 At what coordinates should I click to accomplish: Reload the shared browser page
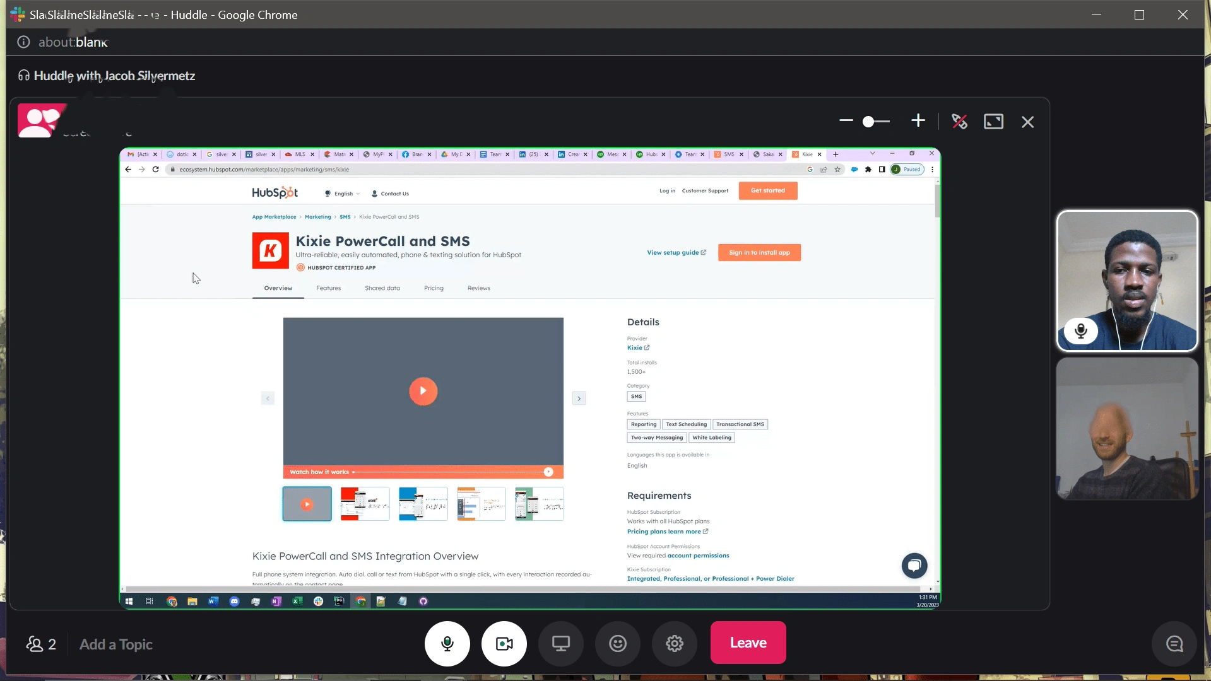click(x=155, y=170)
